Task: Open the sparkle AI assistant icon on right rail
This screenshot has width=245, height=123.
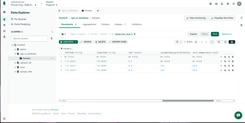Action: (241, 18)
